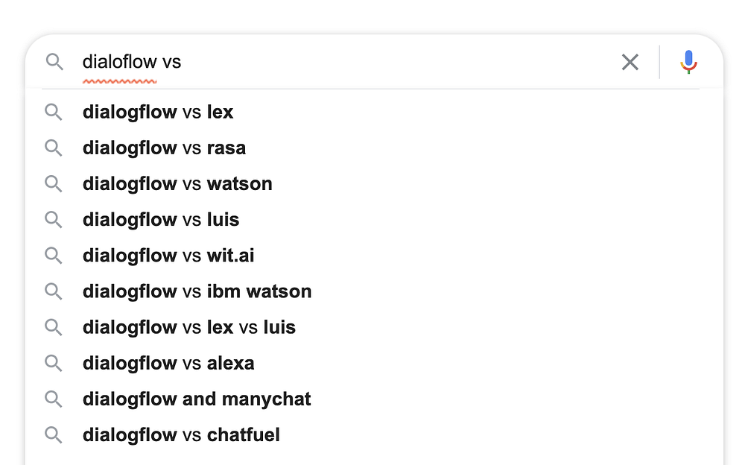Select 'dialogflow vs luis' suggestion
This screenshot has width=745, height=465.
pyautogui.click(x=161, y=220)
